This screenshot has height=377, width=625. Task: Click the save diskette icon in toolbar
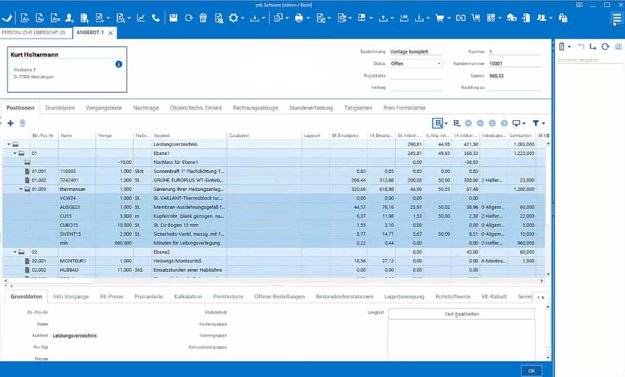pyautogui.click(x=173, y=18)
